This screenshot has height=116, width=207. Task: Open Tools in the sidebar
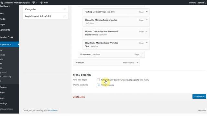[2, 98]
